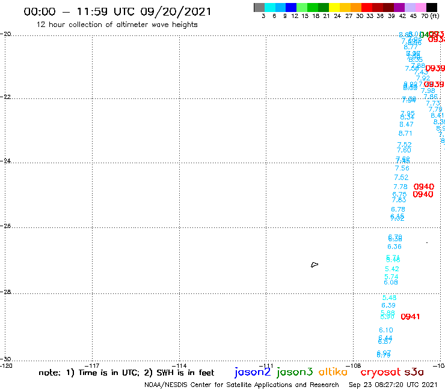Pick the dark blue legend swatch above 12
The width and height of the screenshot is (445, 390).
click(291, 7)
